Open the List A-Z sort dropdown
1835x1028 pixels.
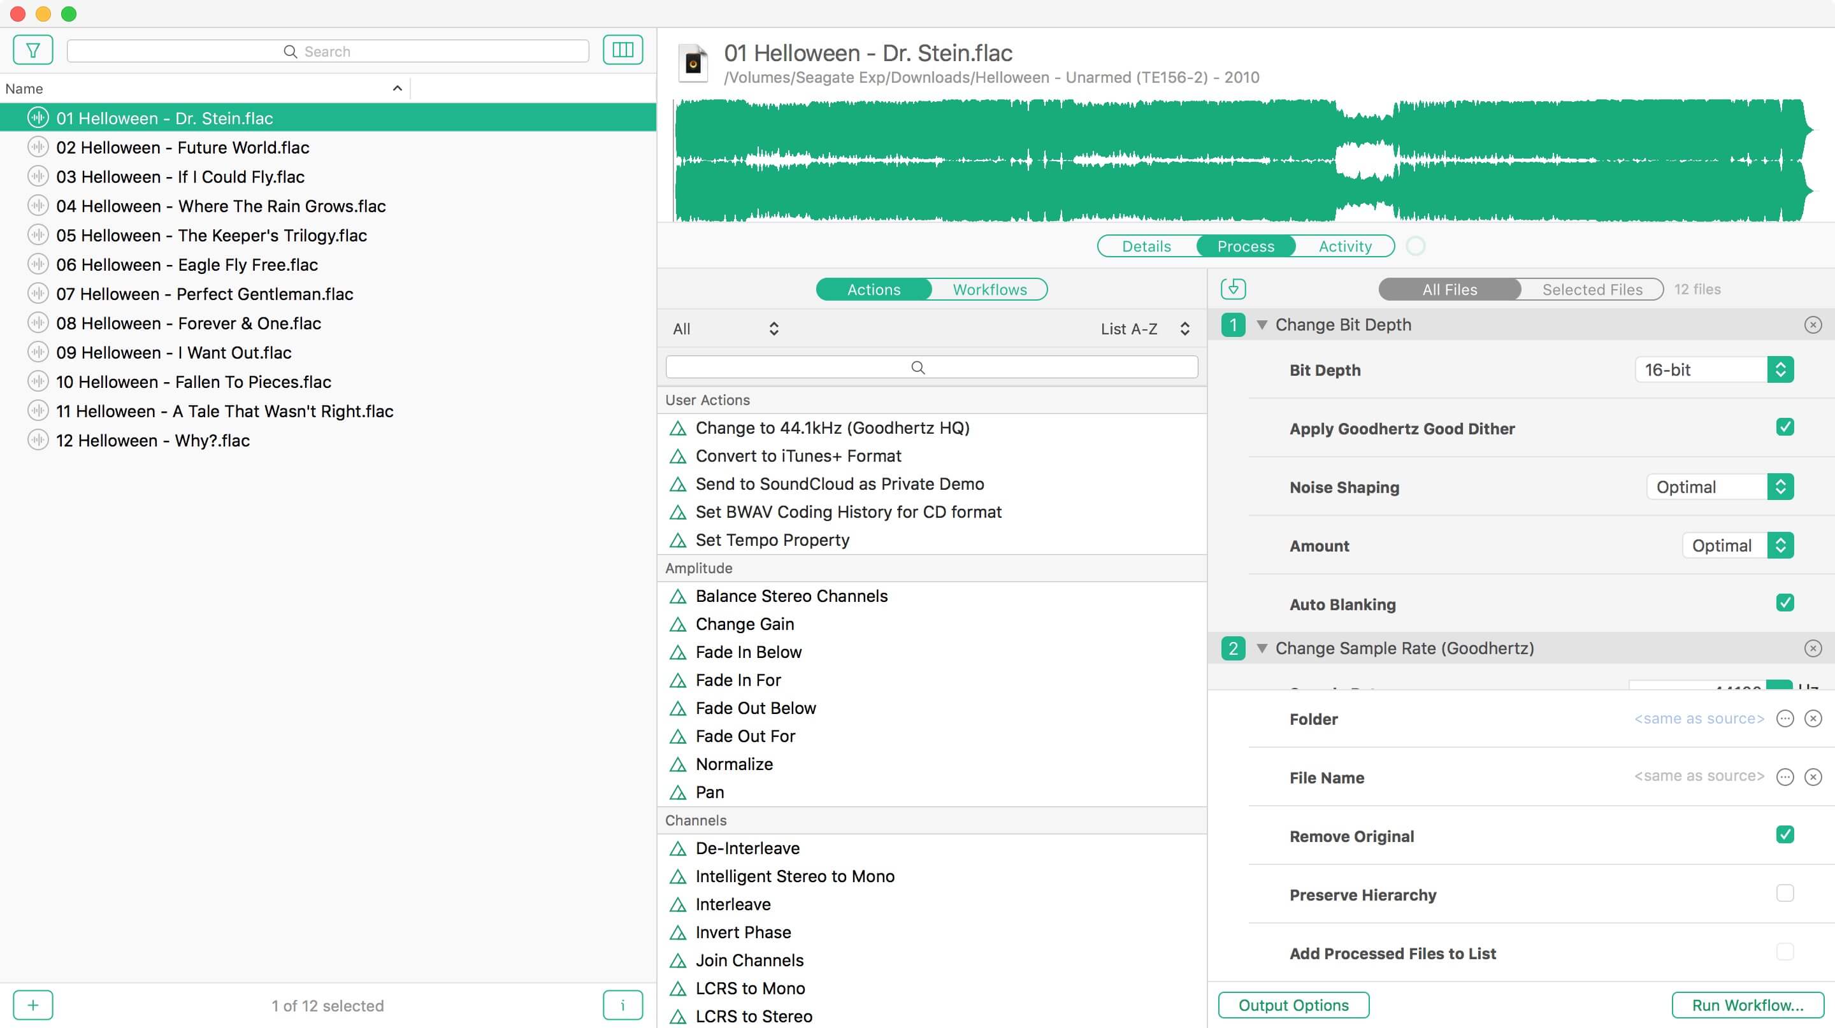point(1145,329)
